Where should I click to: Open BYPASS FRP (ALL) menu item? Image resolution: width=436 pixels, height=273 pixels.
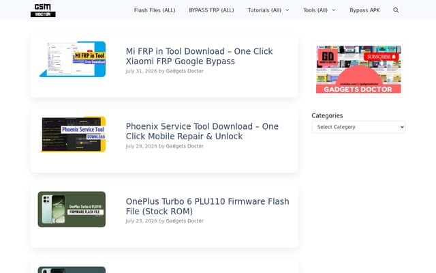pos(211,10)
